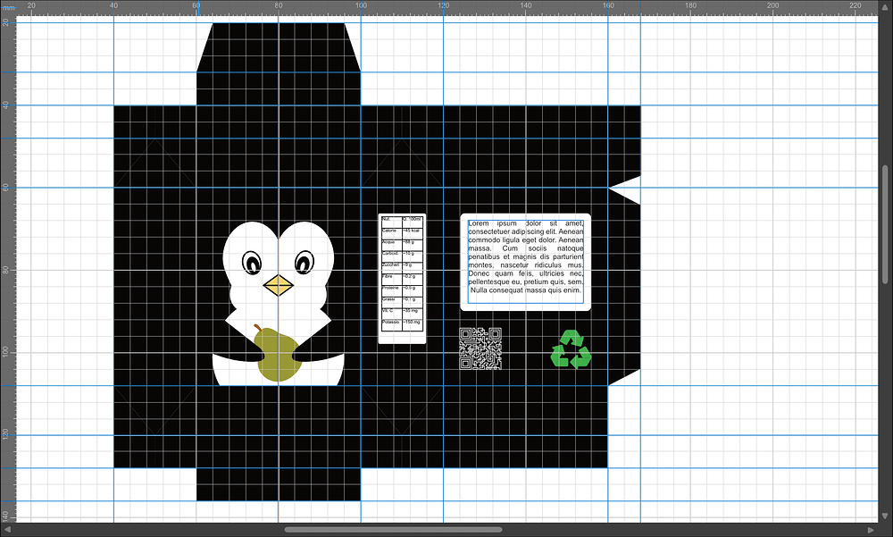Viewport: 893px width, 537px height.
Task: Click the Potassio row in nutrition table
Action: pyautogui.click(x=402, y=325)
